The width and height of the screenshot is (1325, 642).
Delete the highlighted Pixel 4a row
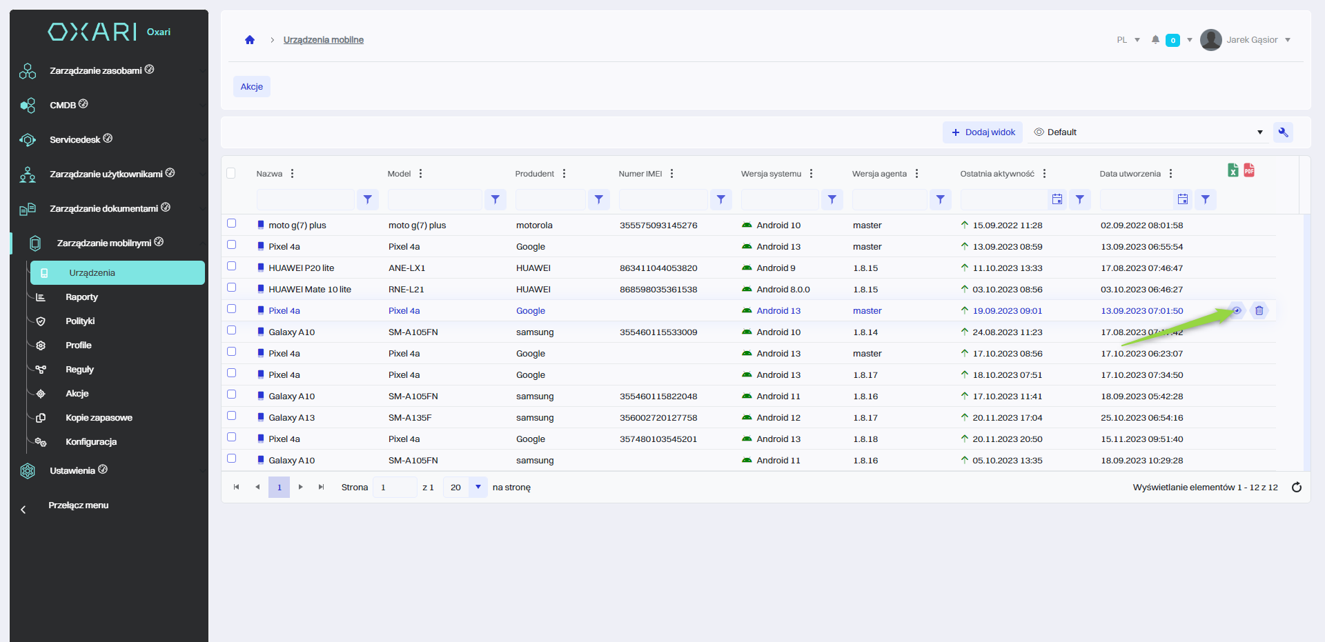(1259, 311)
